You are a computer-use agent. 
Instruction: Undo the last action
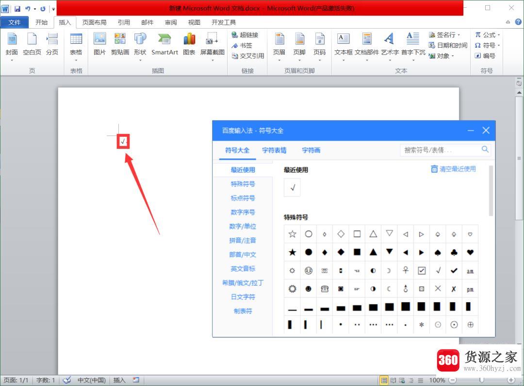[28, 9]
